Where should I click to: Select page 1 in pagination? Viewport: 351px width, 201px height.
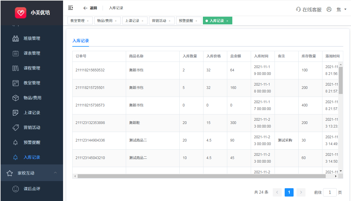289,192
